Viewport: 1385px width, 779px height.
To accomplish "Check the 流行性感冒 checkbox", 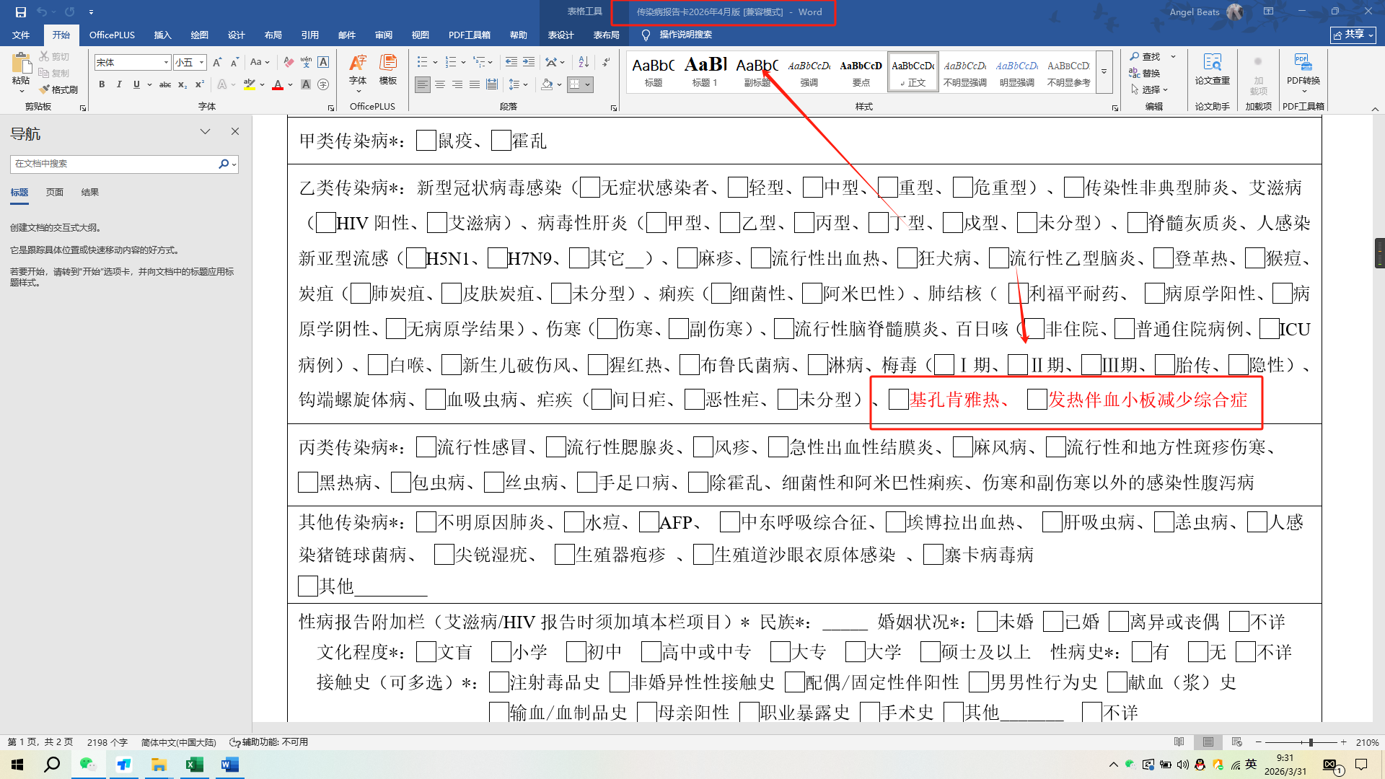I will [x=426, y=447].
